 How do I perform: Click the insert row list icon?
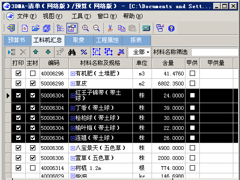pyautogui.click(x=11, y=52)
